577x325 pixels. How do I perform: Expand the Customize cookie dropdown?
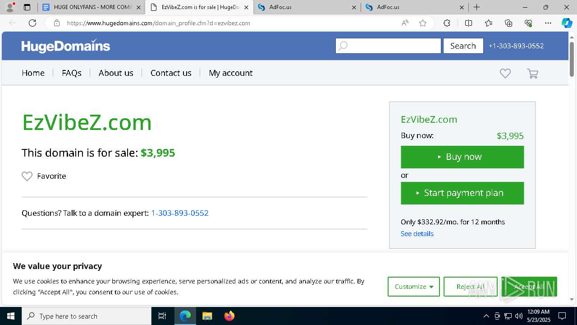click(414, 287)
